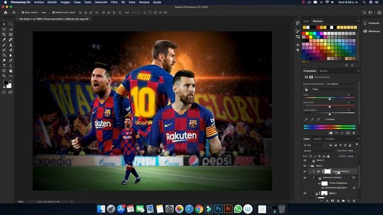Toggle visibility of Tono/saturación 2 layer
Viewport: 383px width, 215px height.
click(305, 171)
